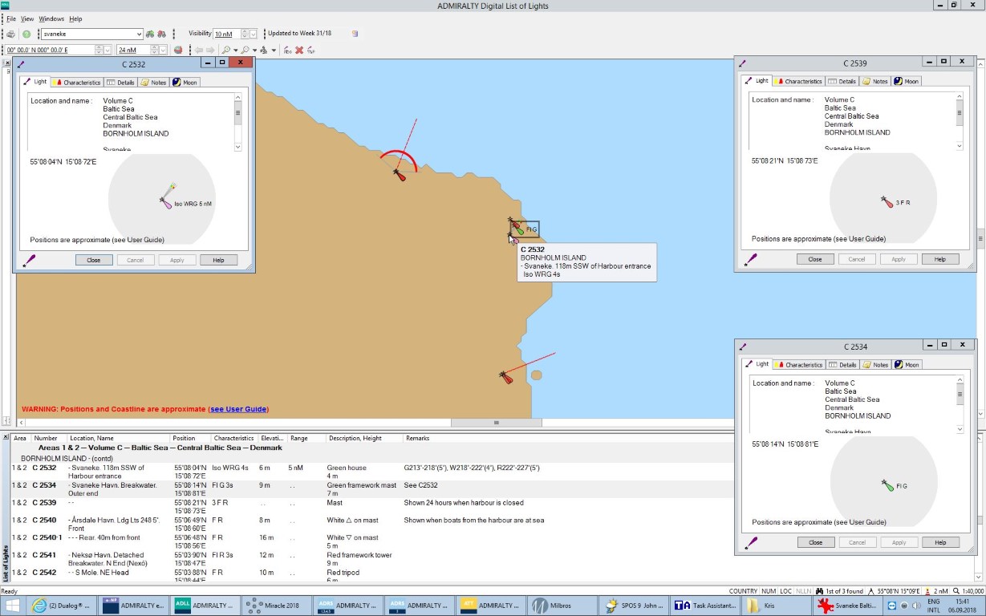Click the Characteristics column header in the list
Screen dimensions: 986x616
tap(235, 439)
